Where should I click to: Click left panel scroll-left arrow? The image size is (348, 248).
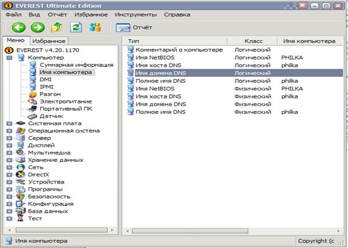[x=9, y=230]
